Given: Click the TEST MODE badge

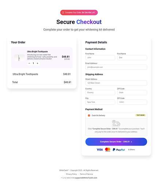Looking at the screenshot, I should 140,115.
